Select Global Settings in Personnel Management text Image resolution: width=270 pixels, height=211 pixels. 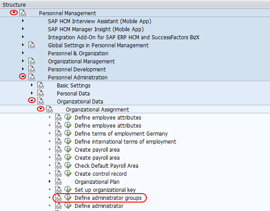click(x=98, y=46)
